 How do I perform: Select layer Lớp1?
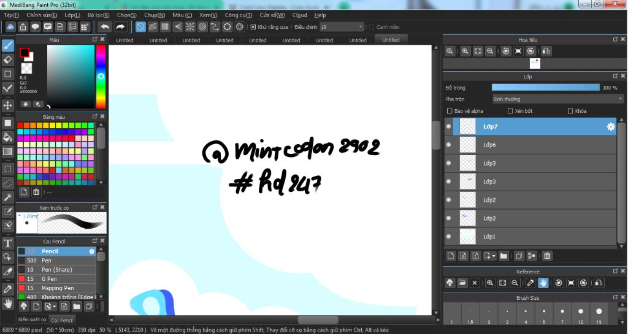pyautogui.click(x=530, y=237)
